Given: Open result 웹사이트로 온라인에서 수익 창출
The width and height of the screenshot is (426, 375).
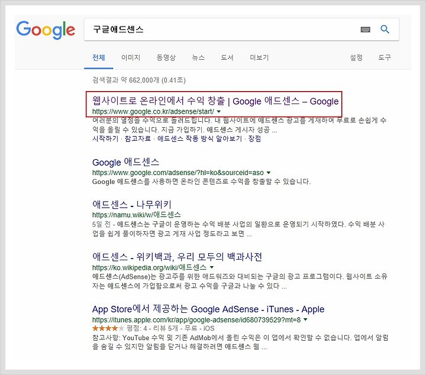Looking at the screenshot, I should (x=215, y=101).
